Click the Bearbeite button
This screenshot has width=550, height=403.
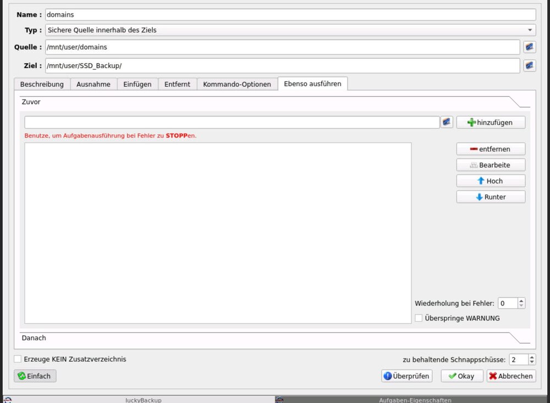click(491, 165)
